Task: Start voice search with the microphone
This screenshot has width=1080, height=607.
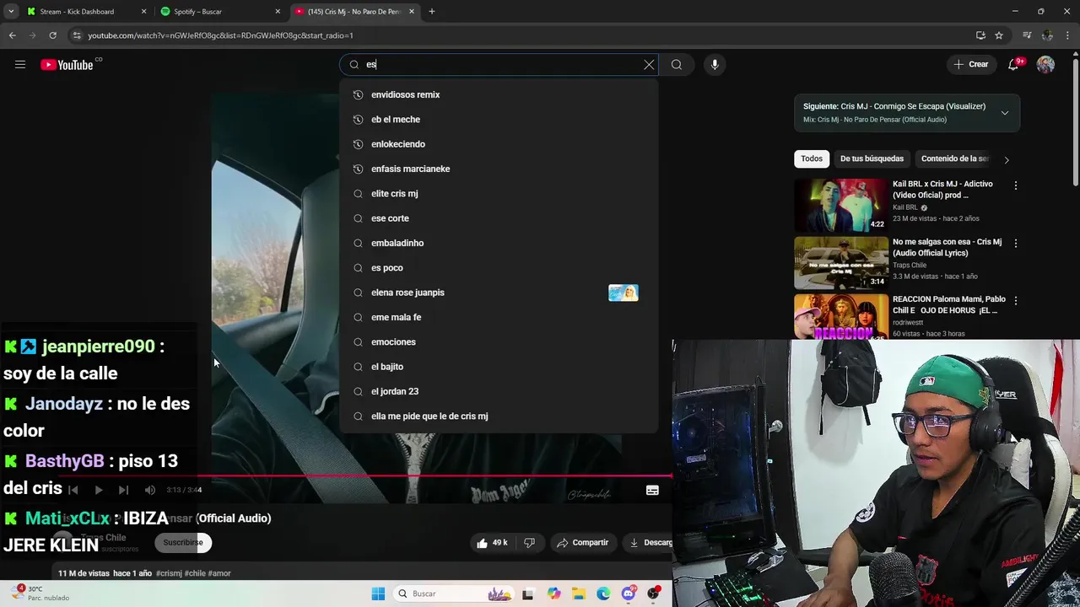Action: [x=715, y=64]
